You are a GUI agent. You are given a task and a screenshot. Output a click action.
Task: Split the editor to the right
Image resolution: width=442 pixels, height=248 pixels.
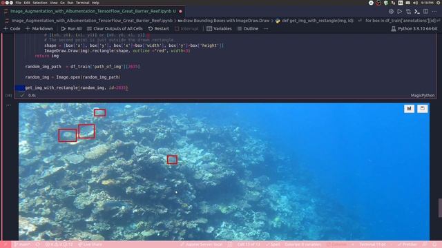425,12
